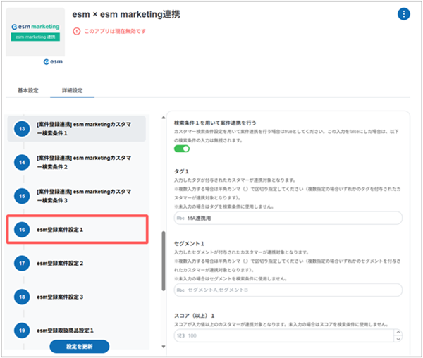Click the step 19 number circle

point(23,330)
